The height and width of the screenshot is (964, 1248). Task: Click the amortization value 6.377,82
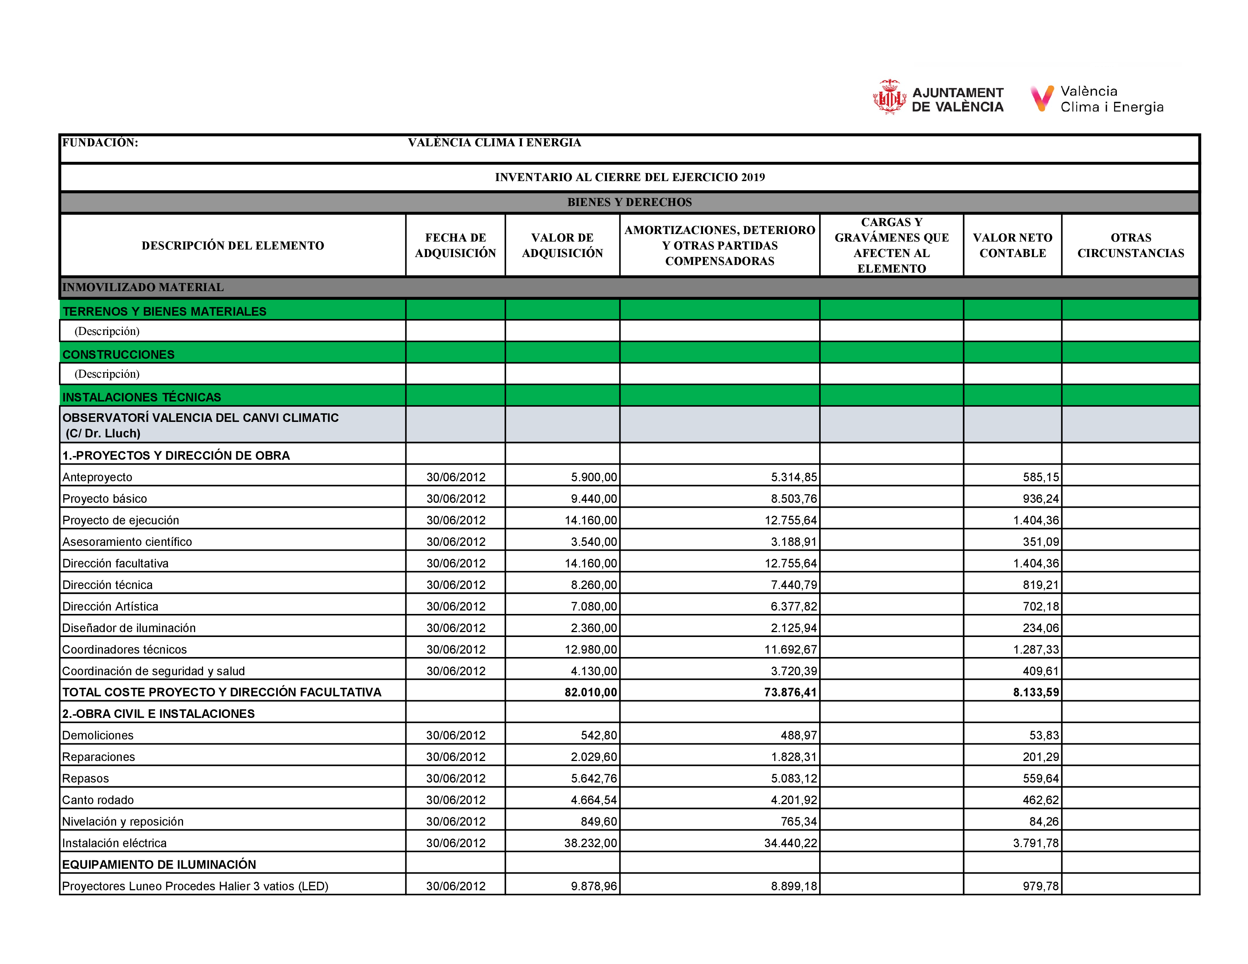(x=794, y=606)
